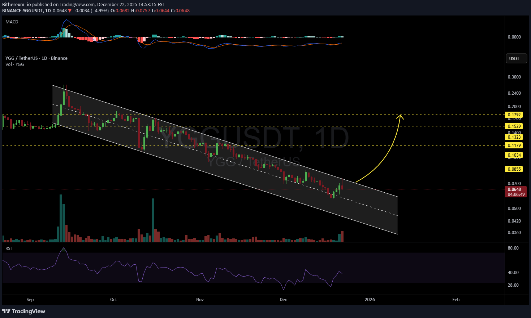Select the Vol · YGG indicator label
This screenshot has height=318, width=531.
pos(15,64)
